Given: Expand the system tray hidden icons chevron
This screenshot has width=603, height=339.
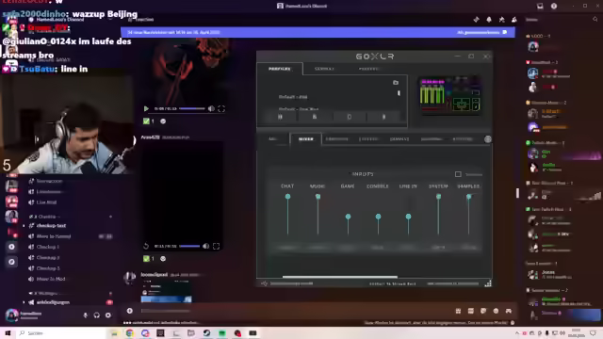Looking at the screenshot, I should coord(517,333).
